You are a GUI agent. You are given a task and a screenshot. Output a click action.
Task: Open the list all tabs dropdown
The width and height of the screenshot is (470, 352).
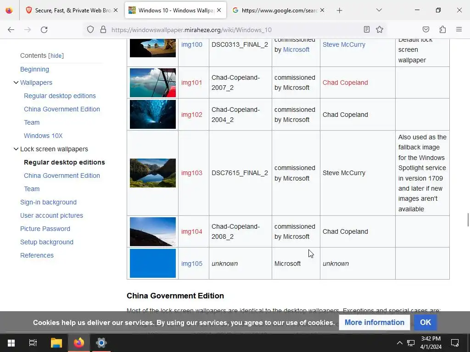379,10
